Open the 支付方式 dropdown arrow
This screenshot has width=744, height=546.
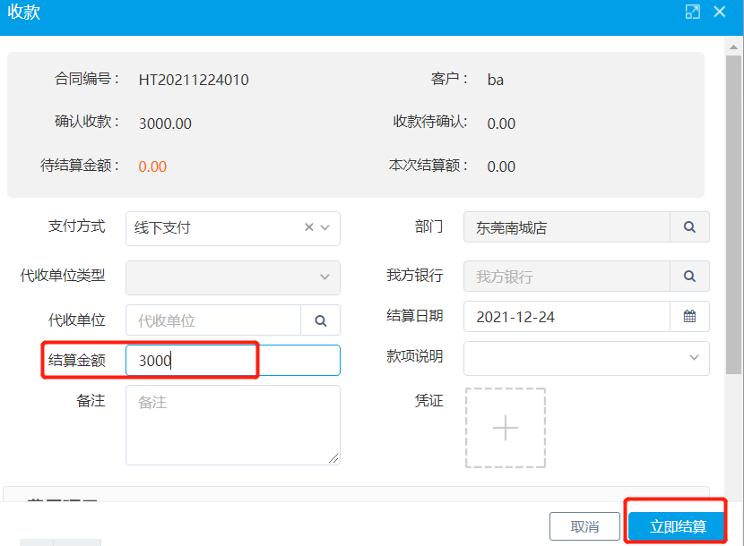[325, 227]
